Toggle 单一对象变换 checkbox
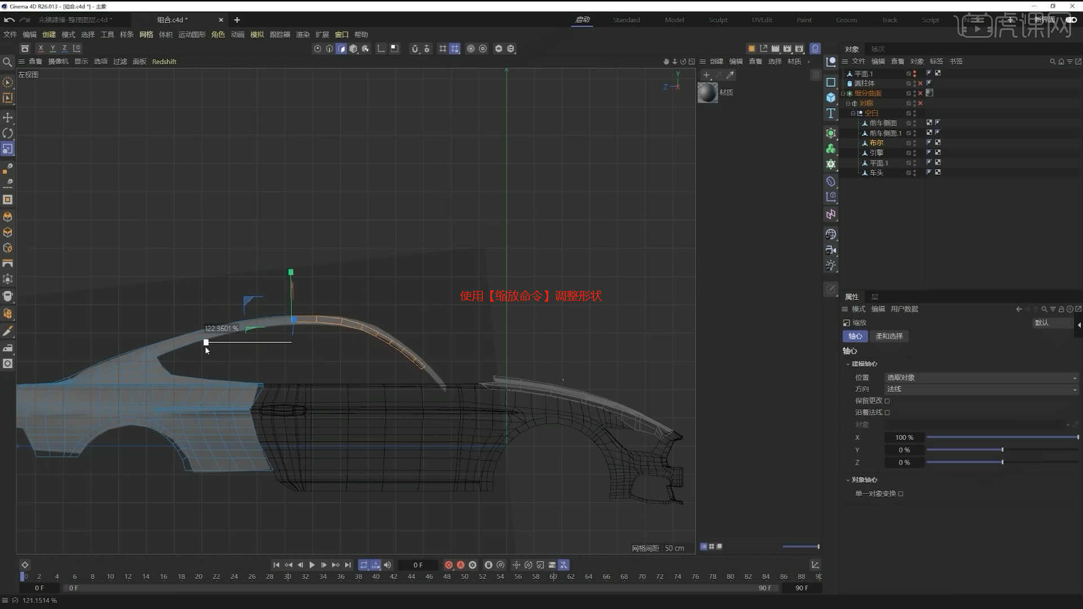 (x=901, y=494)
